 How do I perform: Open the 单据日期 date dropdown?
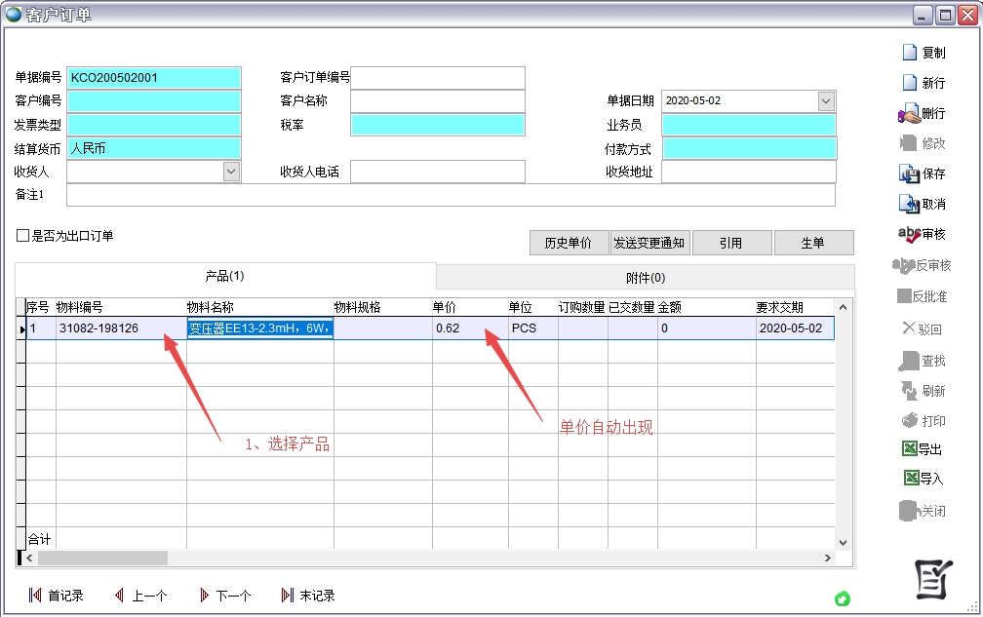pos(826,101)
